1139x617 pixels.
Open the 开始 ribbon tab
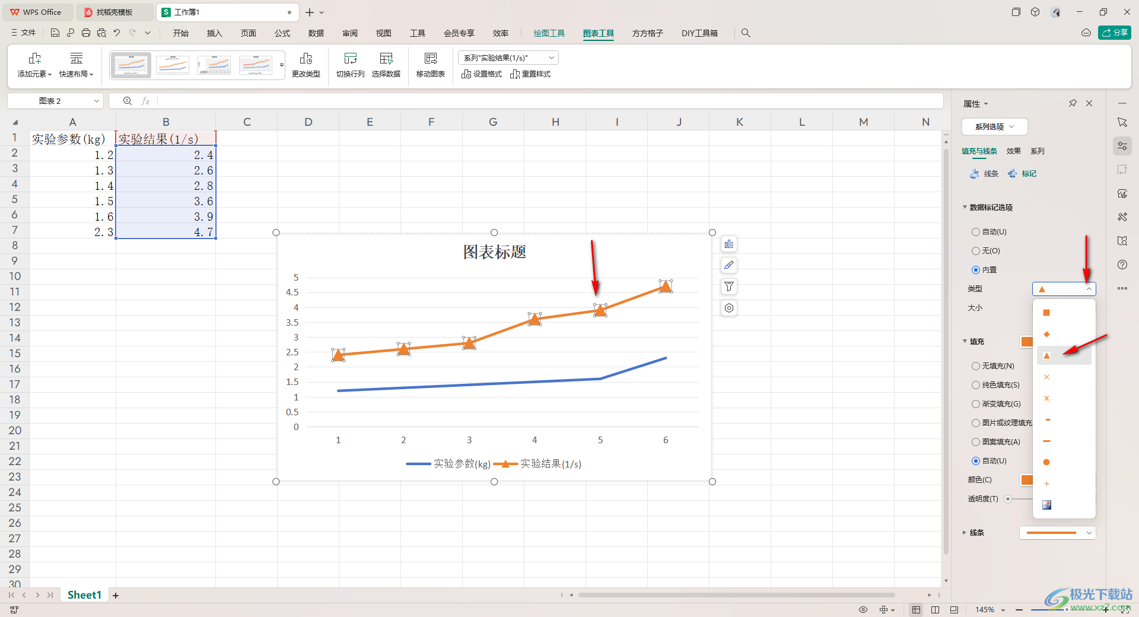click(x=181, y=33)
